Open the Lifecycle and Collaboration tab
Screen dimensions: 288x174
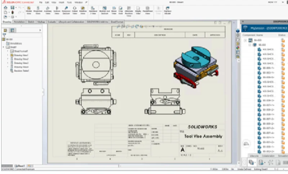click(x=71, y=22)
